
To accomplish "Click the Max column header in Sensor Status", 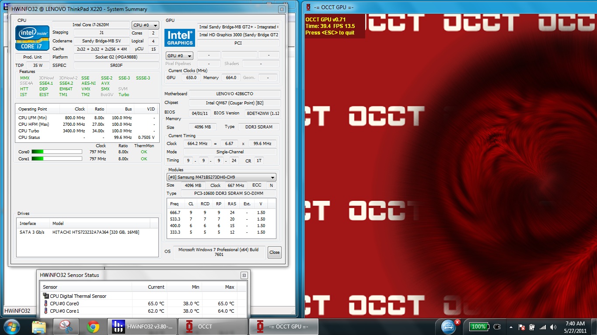I will pos(220,287).
